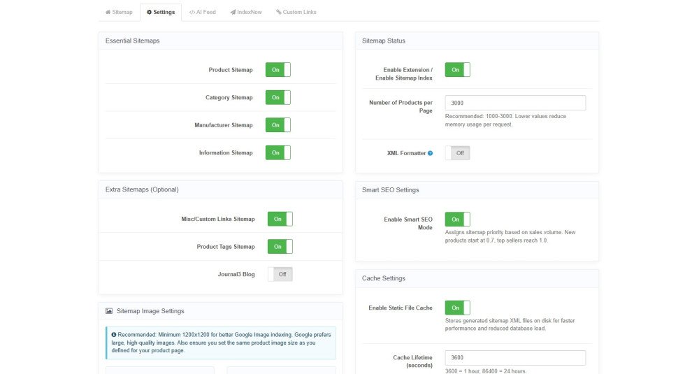Screen dimensions: 699x374
Task: Click the Number of Products per Page field
Action: [515, 103]
